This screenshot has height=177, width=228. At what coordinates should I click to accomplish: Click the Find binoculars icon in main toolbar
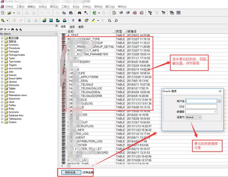79,13
